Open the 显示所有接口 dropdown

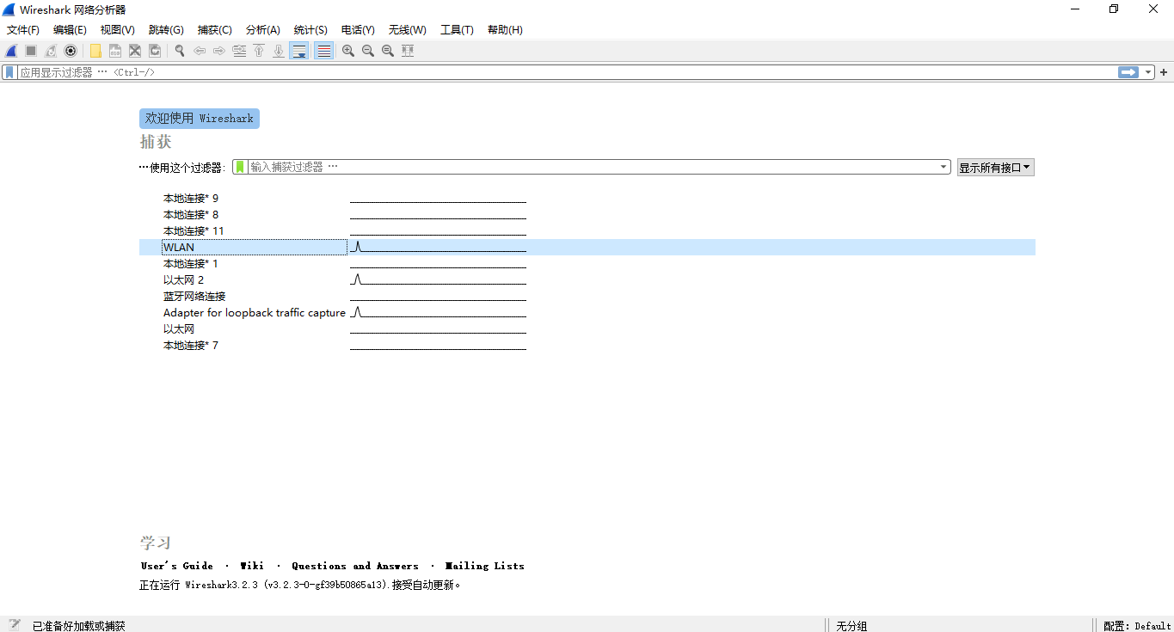[x=995, y=168]
